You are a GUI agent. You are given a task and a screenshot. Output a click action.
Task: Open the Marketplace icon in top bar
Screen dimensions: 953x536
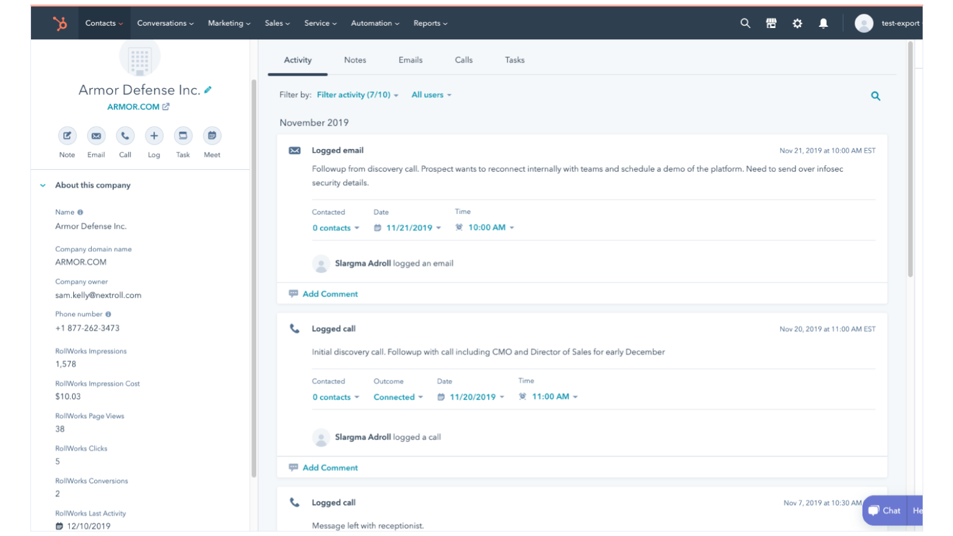pos(771,23)
